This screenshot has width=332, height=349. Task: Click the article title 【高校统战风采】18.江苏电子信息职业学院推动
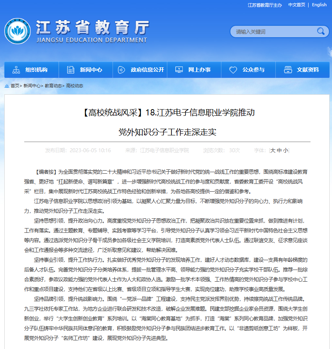[167, 113]
